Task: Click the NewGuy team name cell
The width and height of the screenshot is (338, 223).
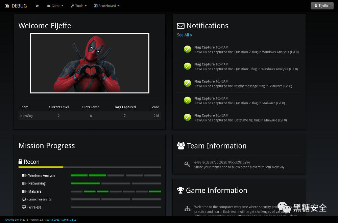Action: [x=26, y=116]
